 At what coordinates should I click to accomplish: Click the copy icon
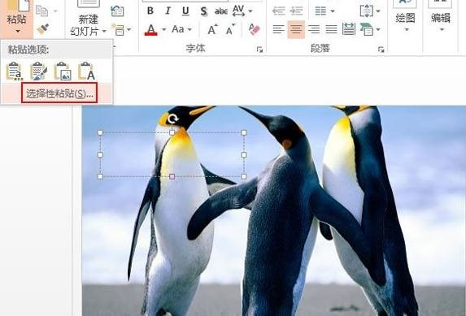42,11
